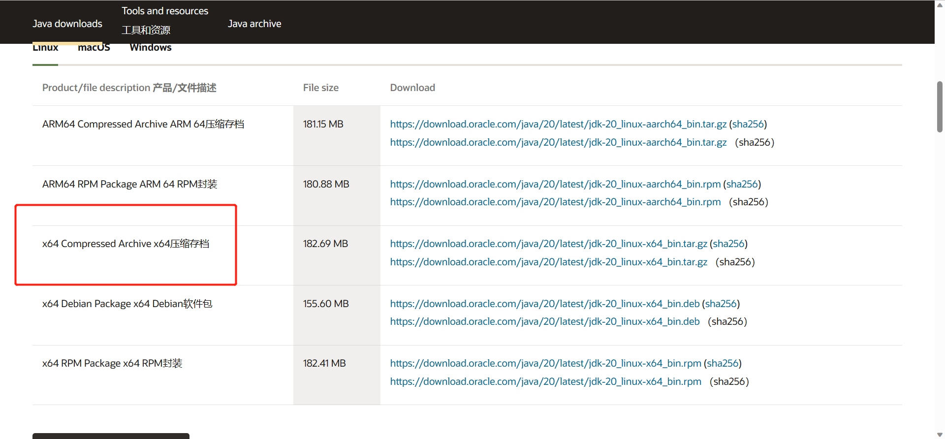Screen dimensions: 945x439
Task: Click the first jdk-20_linux-x64_bin.rpm download link
Action: (x=545, y=363)
